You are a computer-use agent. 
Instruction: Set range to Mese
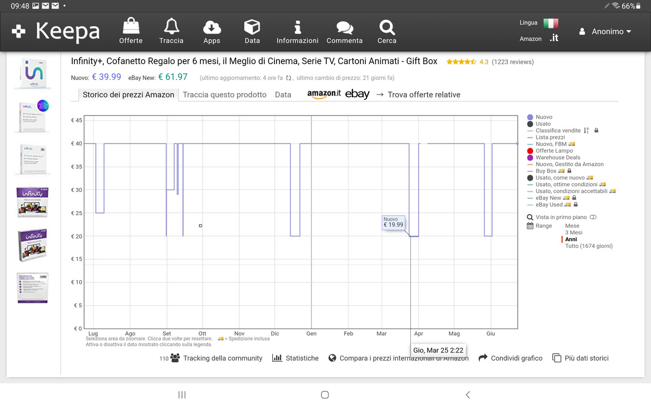pyautogui.click(x=572, y=226)
